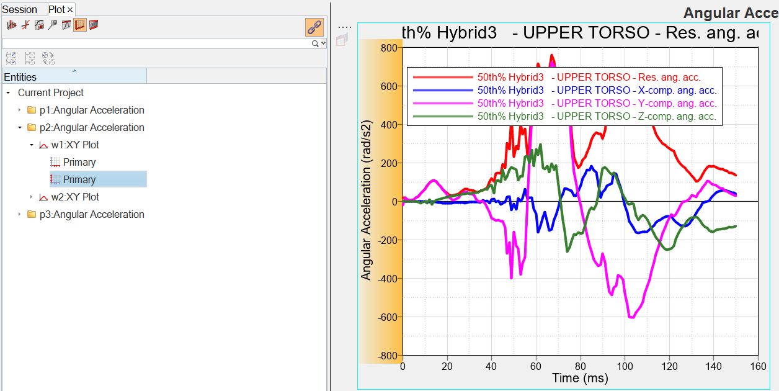Open the search options dropdown arrow
The image size is (779, 391).
tap(323, 43)
